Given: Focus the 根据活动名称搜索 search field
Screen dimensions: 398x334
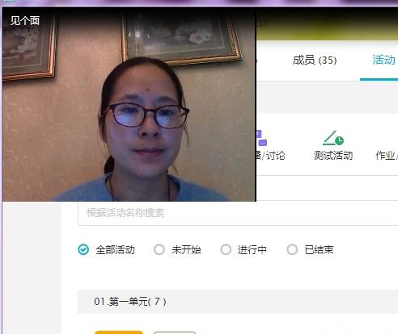Looking at the screenshot, I should pos(238,213).
